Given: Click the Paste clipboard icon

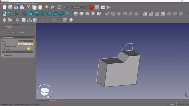Looking at the screenshot, I should pyautogui.click(x=40, y=7).
